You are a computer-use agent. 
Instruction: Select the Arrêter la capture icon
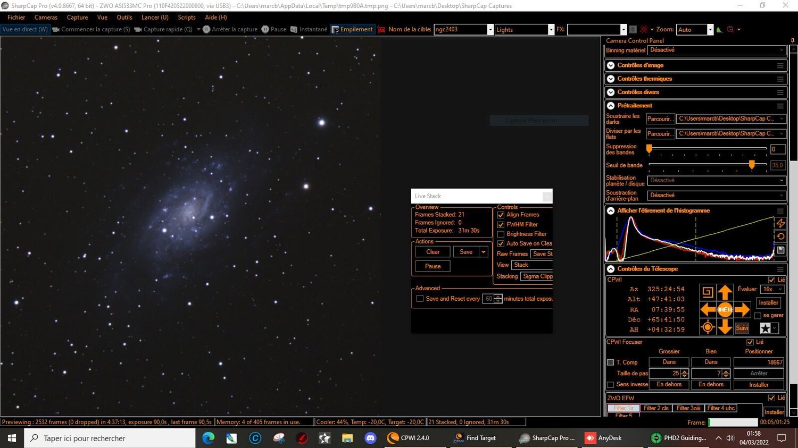pos(207,29)
